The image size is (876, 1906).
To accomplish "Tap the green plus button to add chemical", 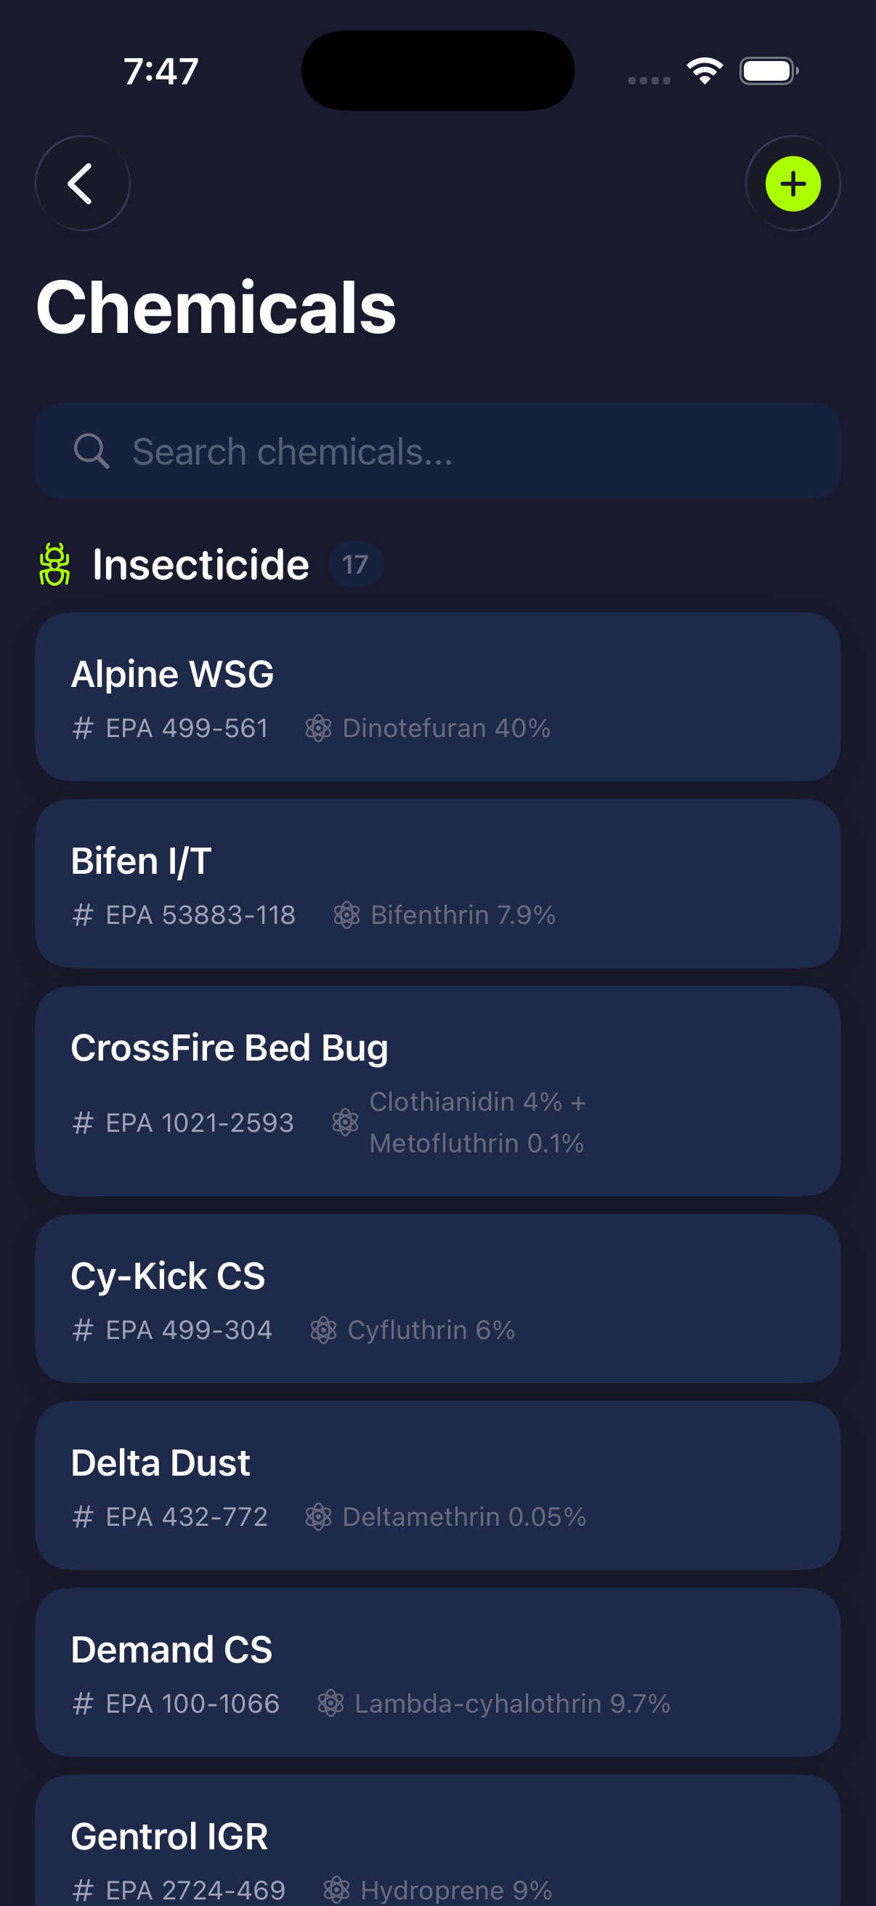I will 793,183.
